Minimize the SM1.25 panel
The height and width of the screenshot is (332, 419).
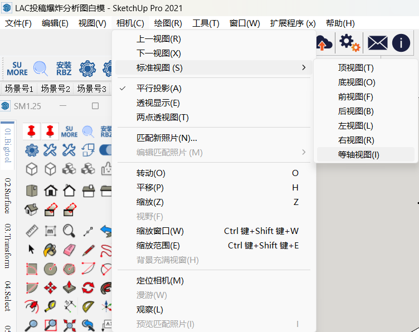(63, 106)
